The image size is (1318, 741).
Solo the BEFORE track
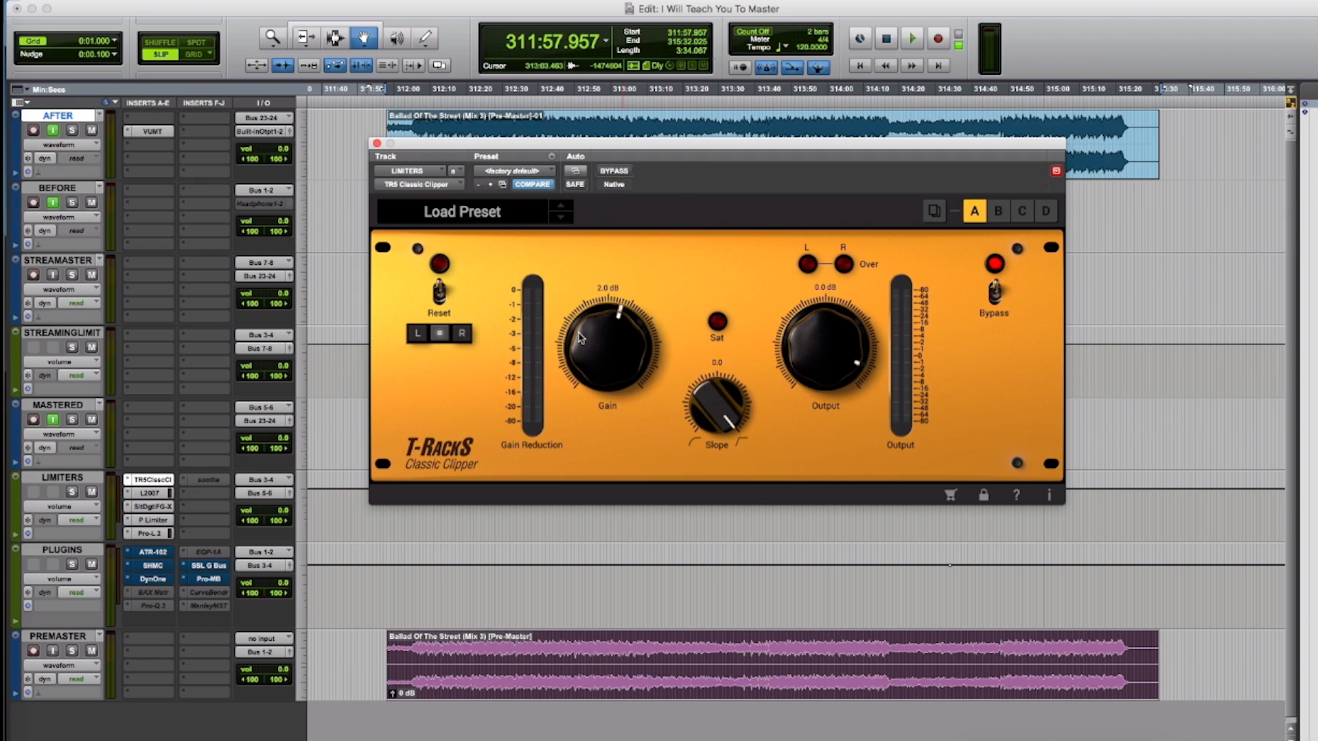point(72,202)
